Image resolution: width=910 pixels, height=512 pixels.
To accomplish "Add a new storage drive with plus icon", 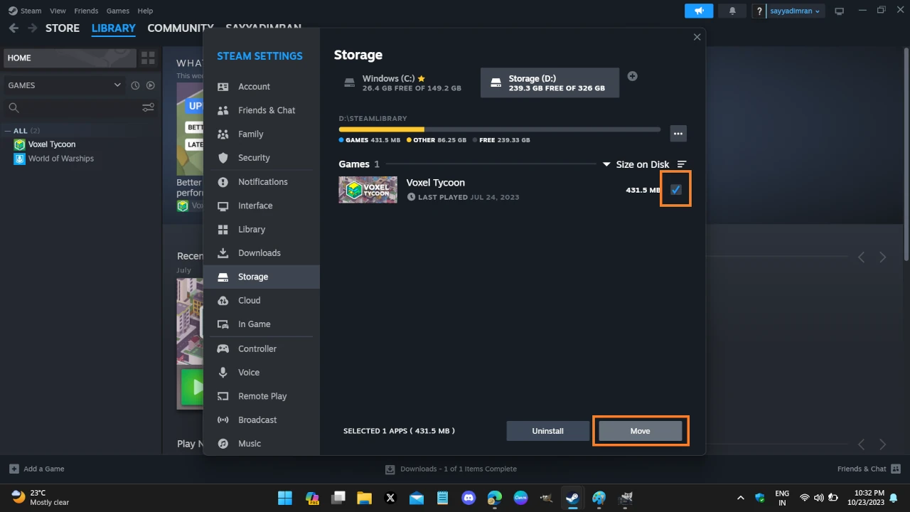I will pos(632,76).
